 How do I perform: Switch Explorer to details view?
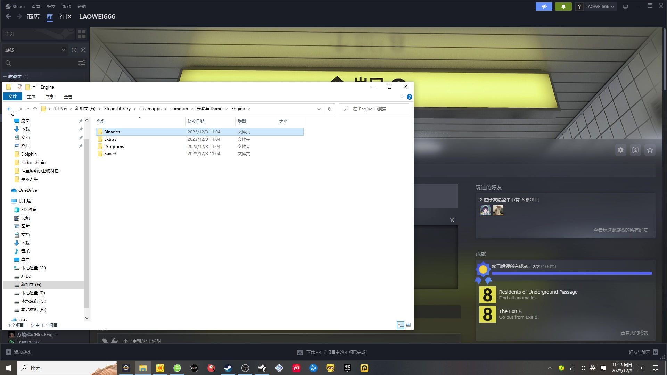[401, 325]
